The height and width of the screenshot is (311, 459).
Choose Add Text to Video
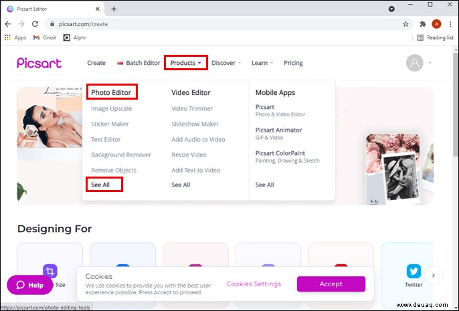196,171
